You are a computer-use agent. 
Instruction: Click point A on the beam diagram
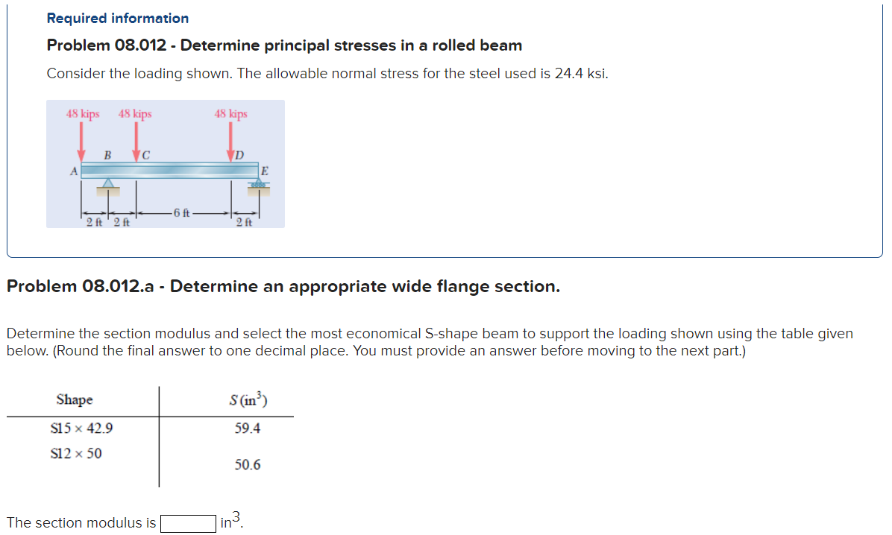point(73,170)
